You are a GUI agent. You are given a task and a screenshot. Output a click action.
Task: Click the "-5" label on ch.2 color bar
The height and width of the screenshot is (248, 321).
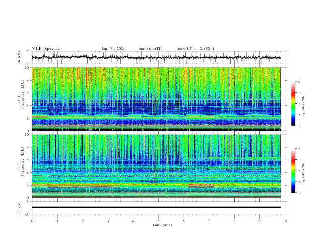click(299, 171)
